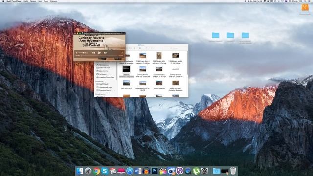
Task: Click the Finder window search field
Action: coord(175,48)
